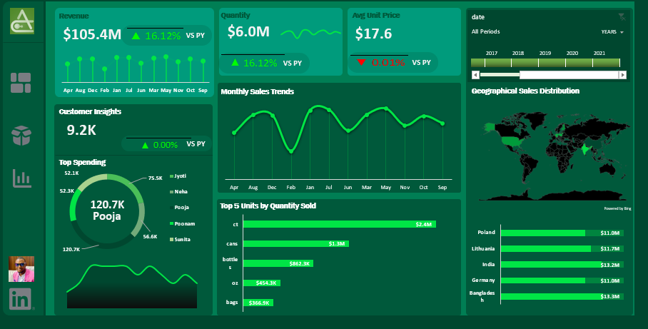Click the May point on Monthly Sales Trends

pos(386,108)
